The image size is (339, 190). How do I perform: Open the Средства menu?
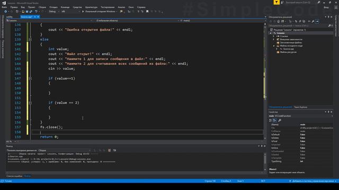[x=77, y=7]
